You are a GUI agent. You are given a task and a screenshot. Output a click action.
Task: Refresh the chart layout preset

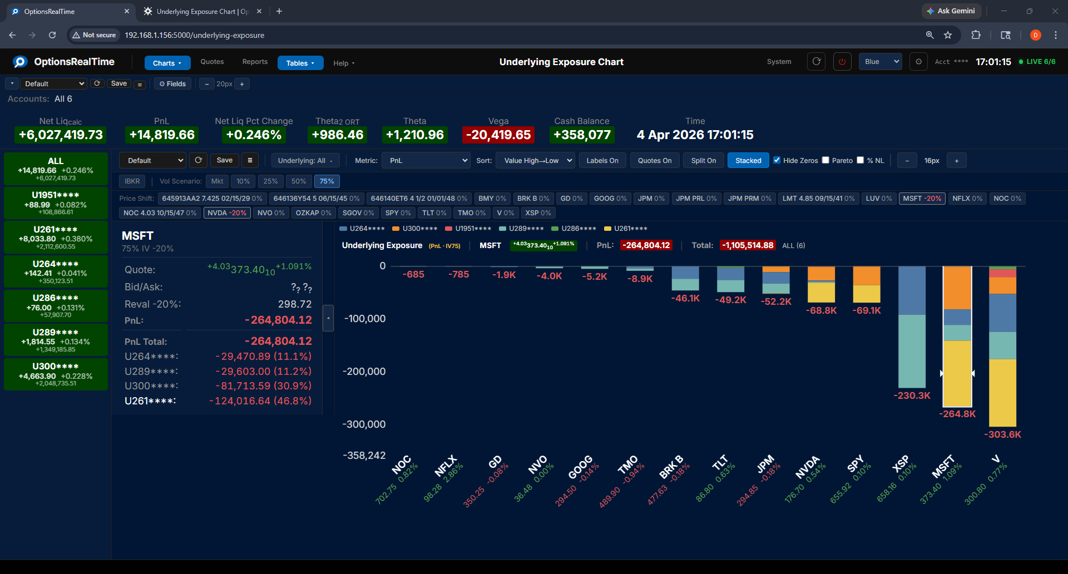pyautogui.click(x=198, y=160)
